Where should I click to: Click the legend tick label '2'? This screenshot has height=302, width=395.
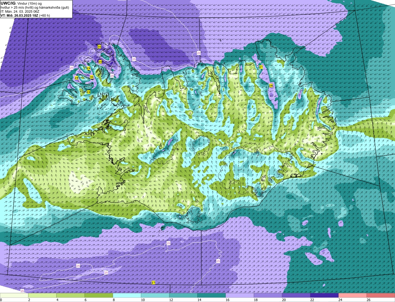pos(29,300)
